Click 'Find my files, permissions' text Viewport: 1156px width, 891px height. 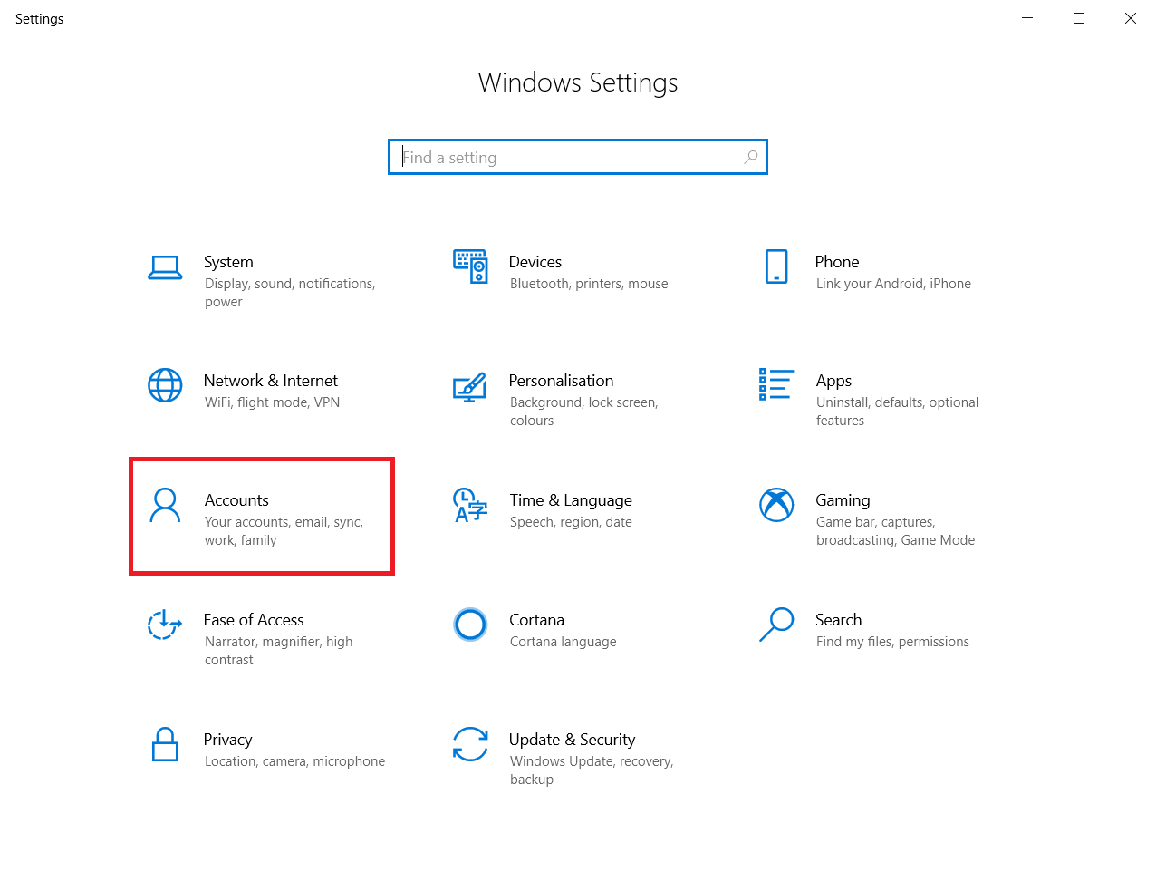892,642
